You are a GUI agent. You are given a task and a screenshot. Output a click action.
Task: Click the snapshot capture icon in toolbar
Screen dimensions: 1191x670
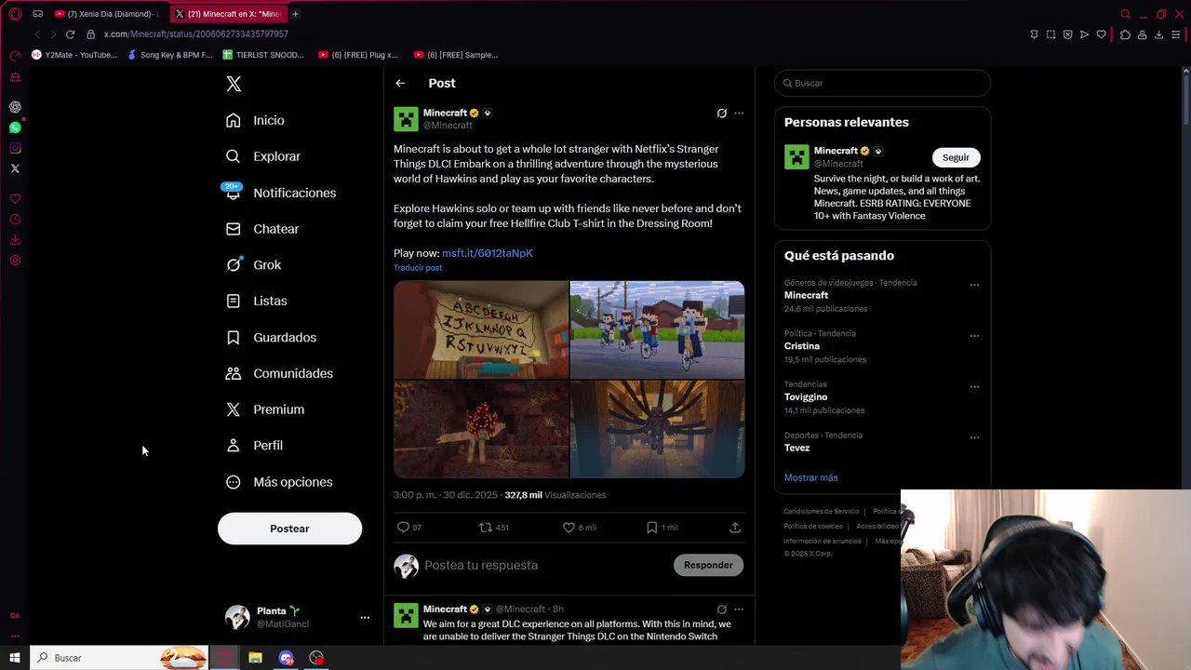[x=1050, y=34]
